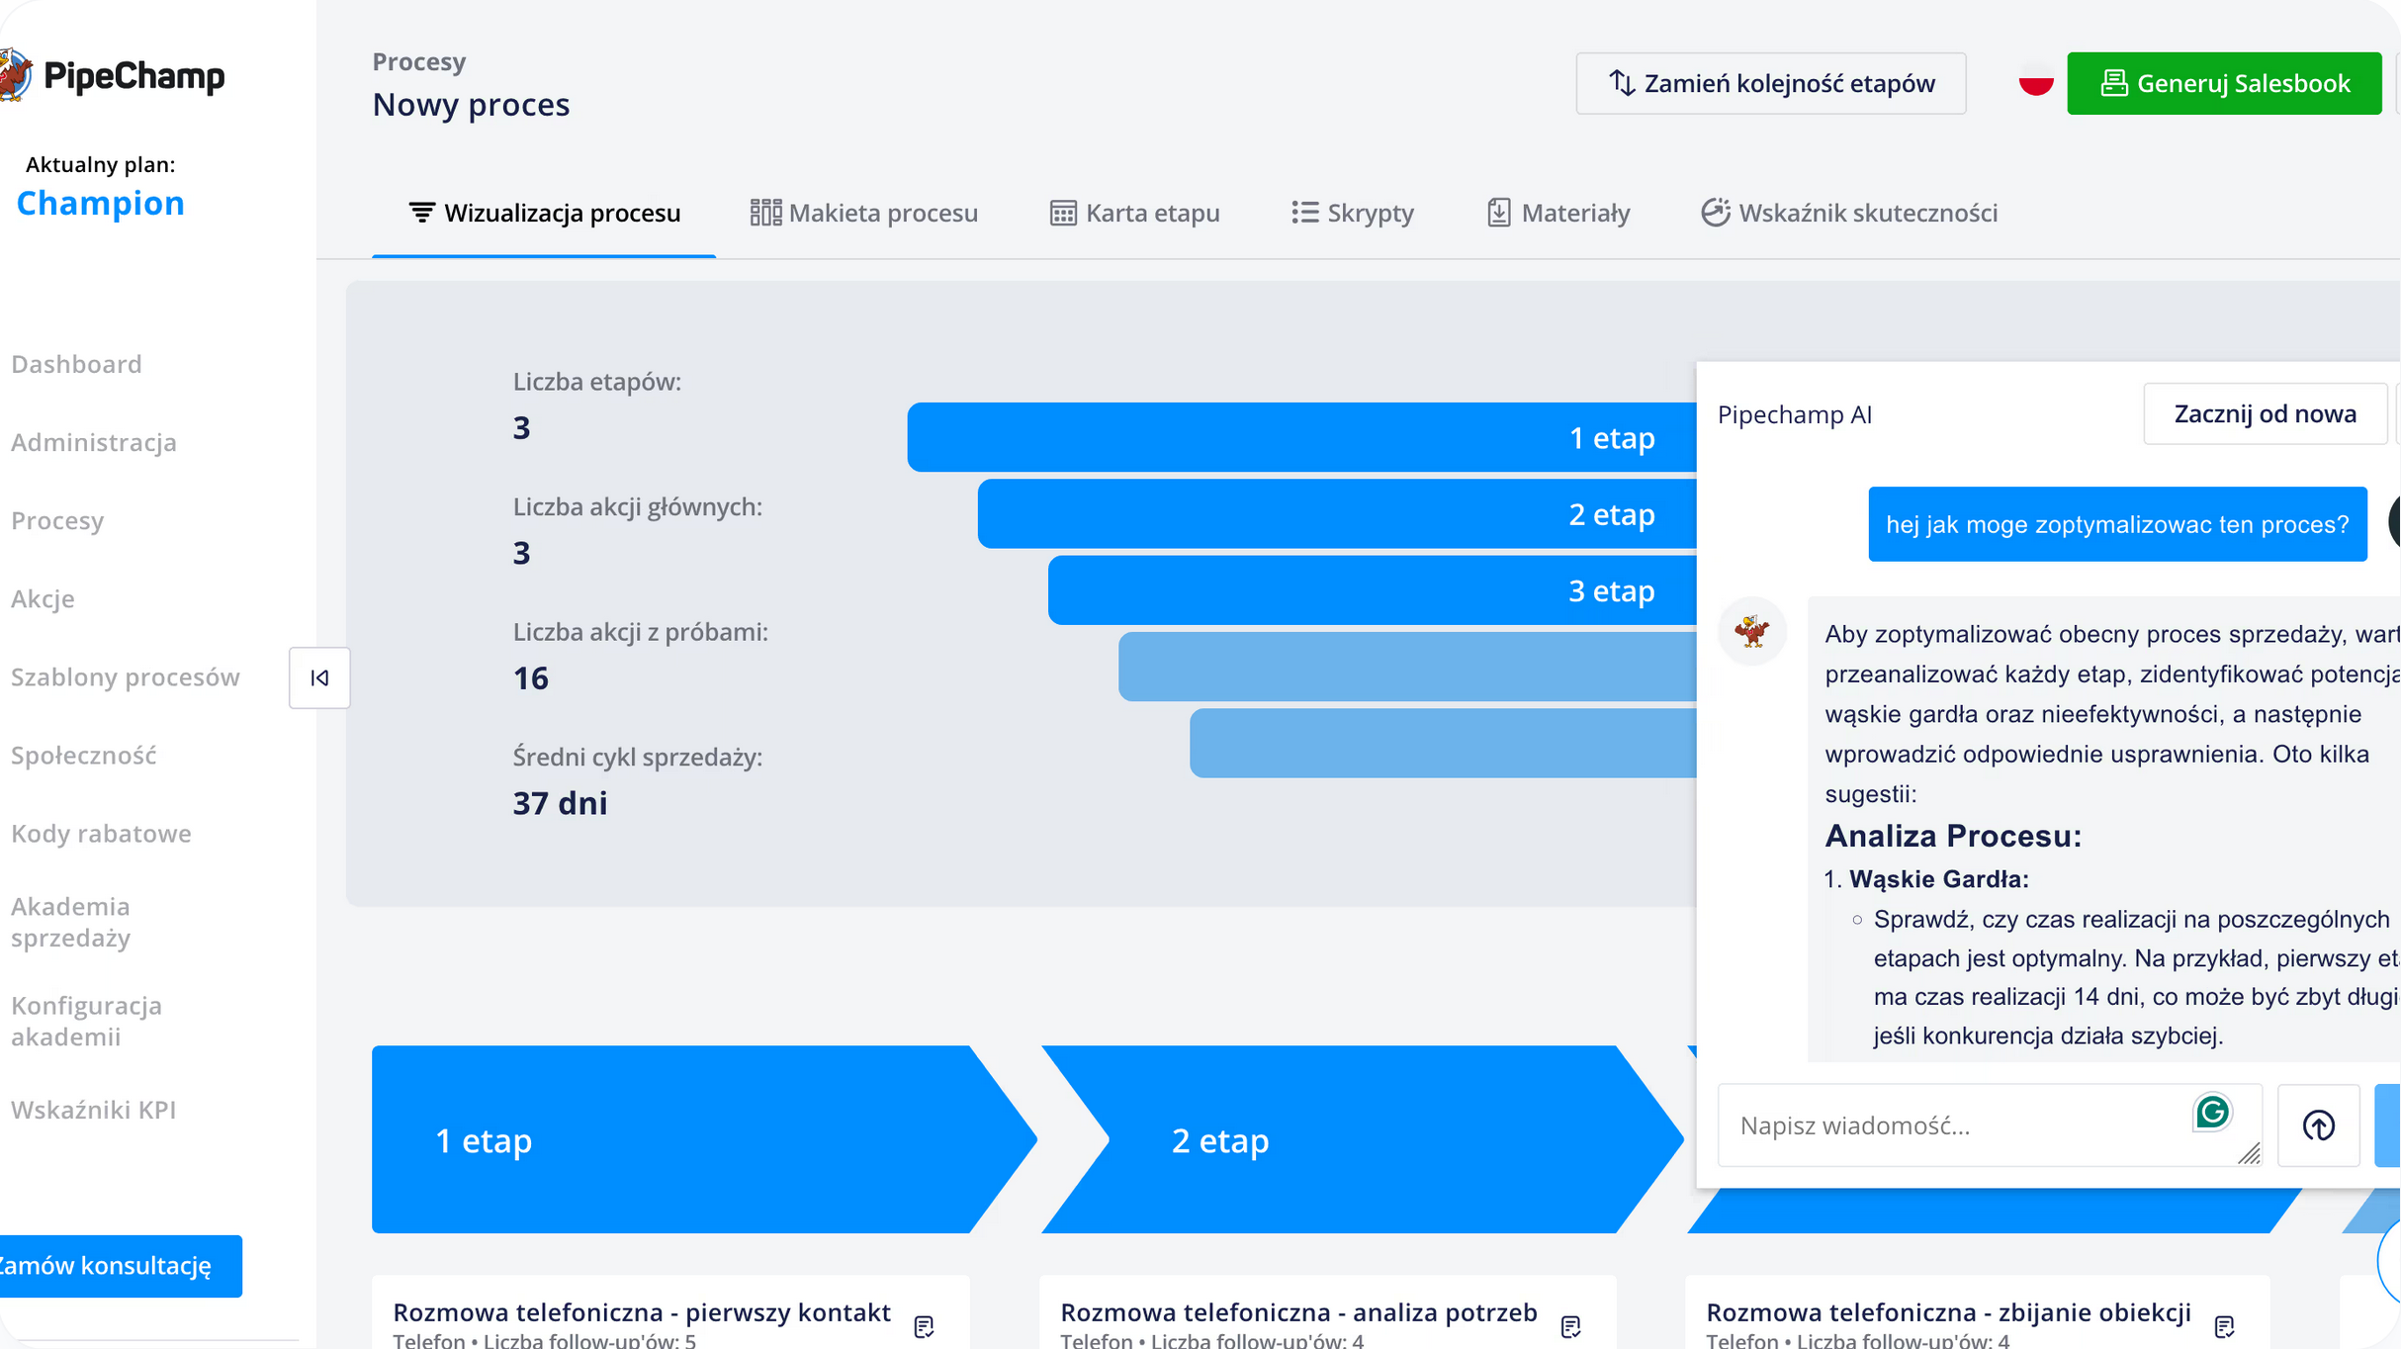Click Zacznij od nowa in AI panel

click(x=2265, y=413)
